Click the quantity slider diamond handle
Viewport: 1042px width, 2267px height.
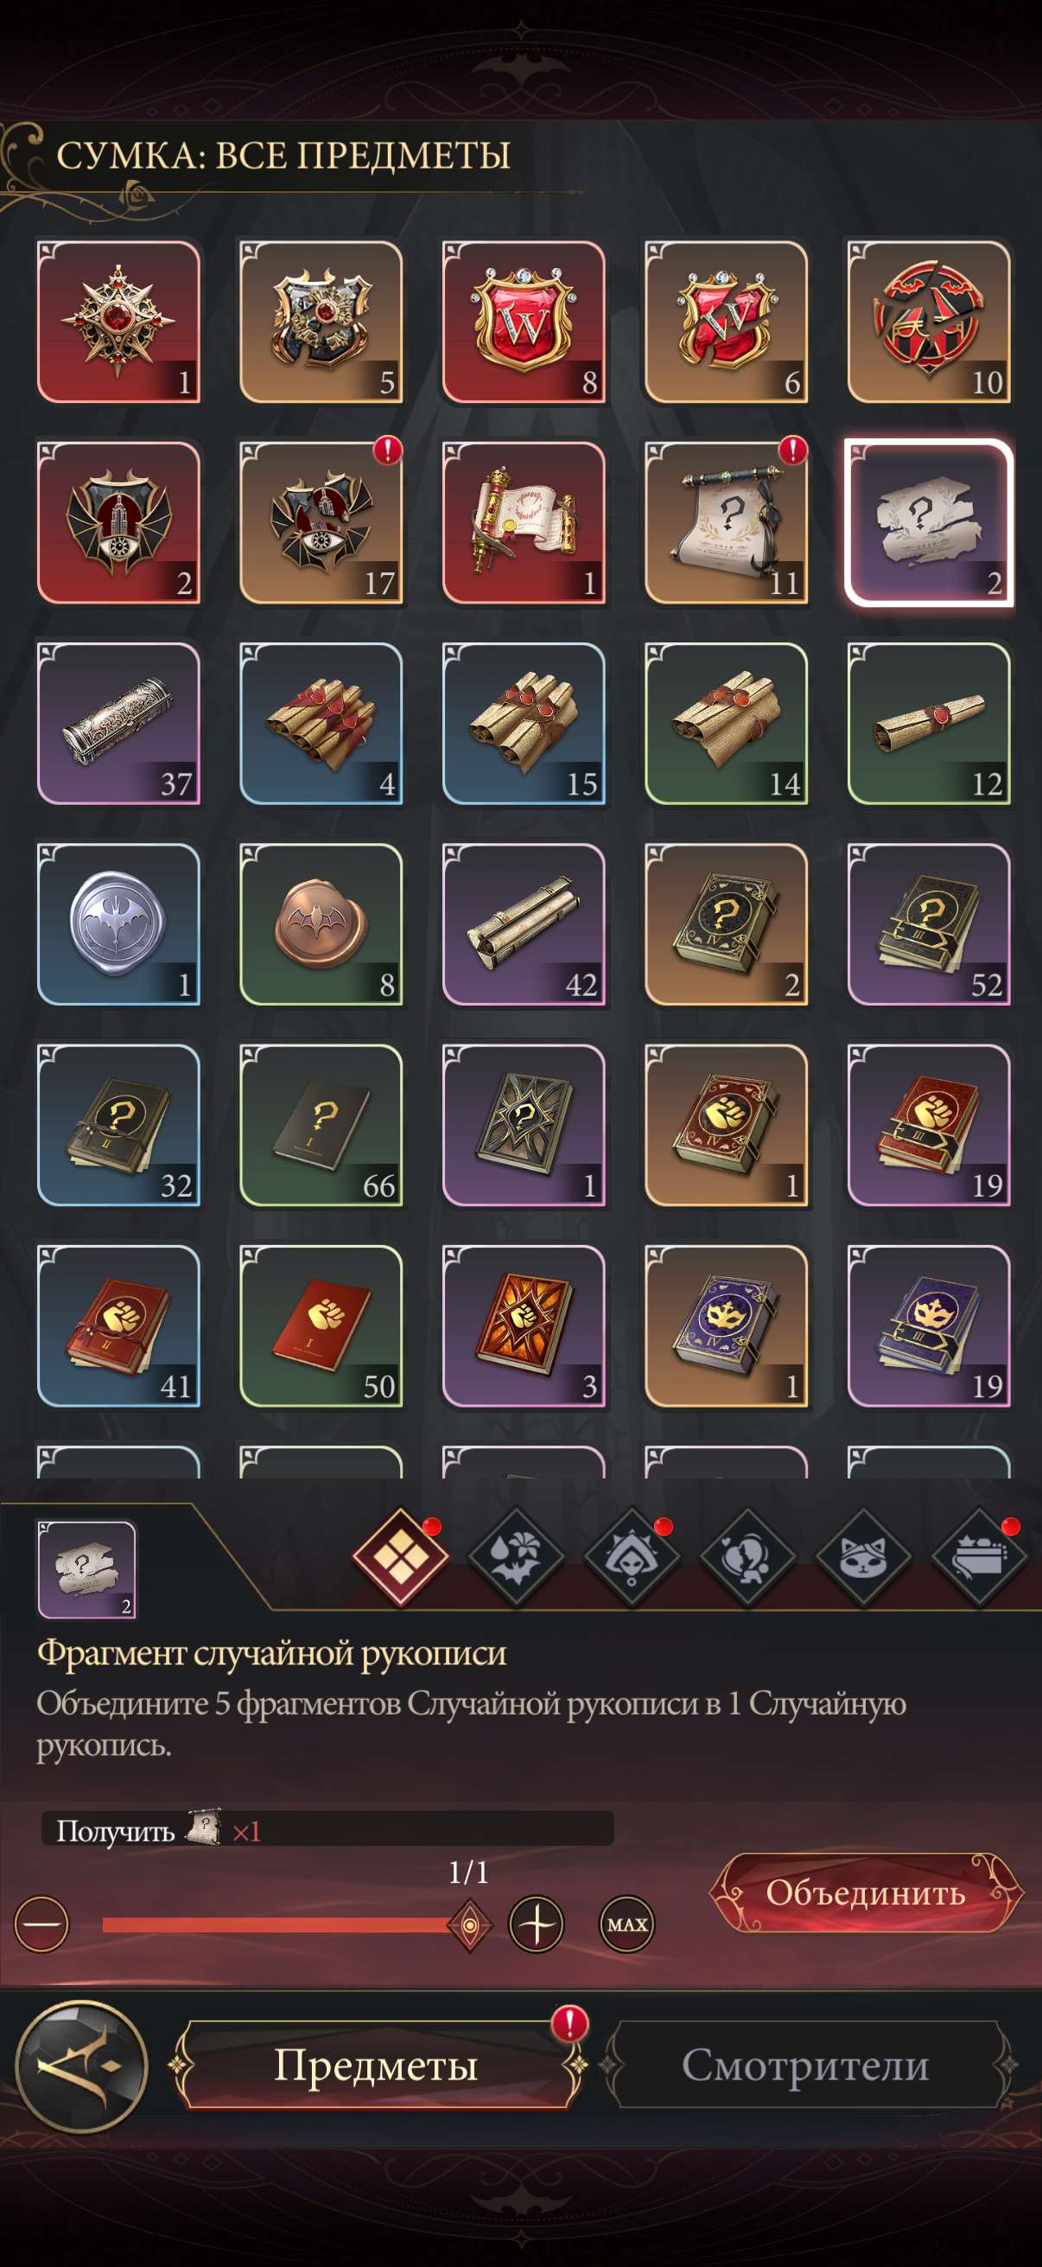[470, 1925]
